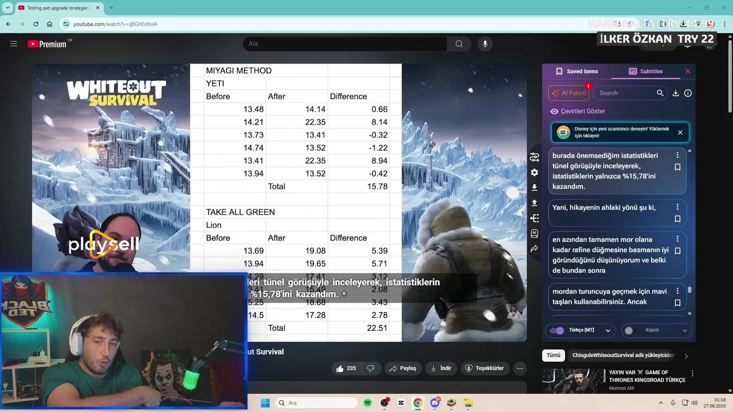Select the 'Tümü' filter chip
Image resolution: width=733 pixels, height=412 pixels.
553,355
